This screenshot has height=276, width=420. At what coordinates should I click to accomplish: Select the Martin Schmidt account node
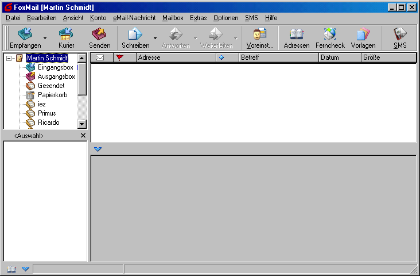click(x=47, y=58)
